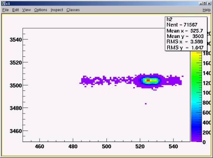Click the 3500 label on the y-axis
Screen dimensions: 213x158
point(16,86)
